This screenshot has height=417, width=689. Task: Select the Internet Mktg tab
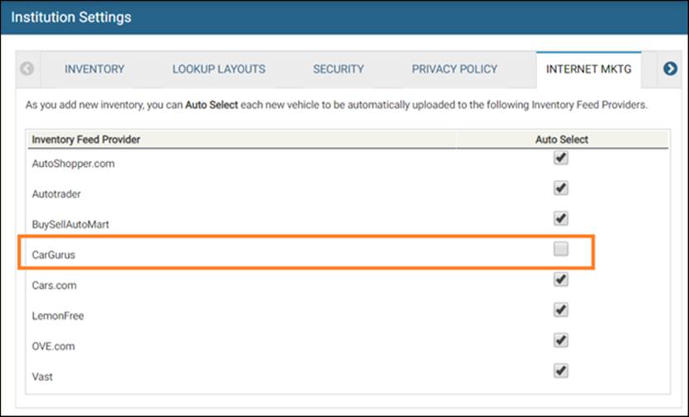coord(589,69)
